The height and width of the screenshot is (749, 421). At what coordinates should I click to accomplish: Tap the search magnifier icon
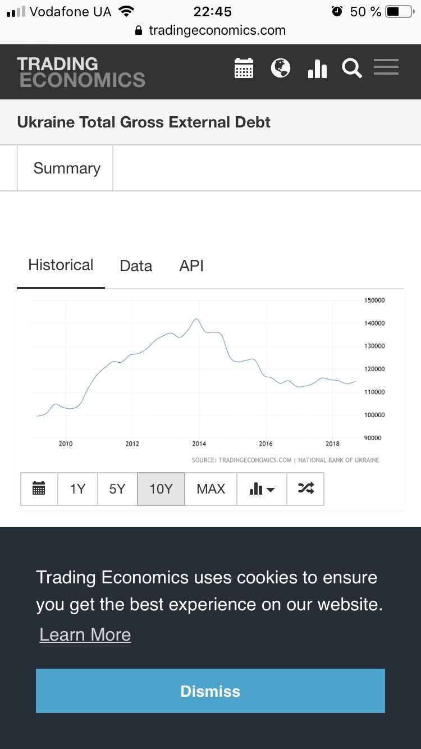point(352,68)
